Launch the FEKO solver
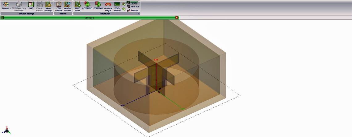This screenshot has height=137, width=352. (78, 6)
